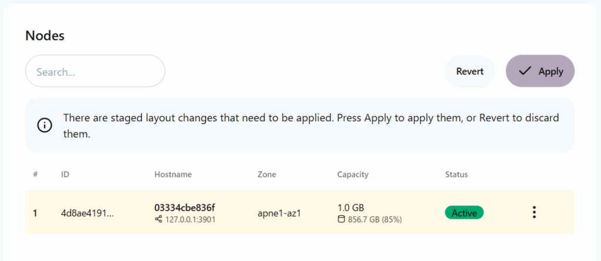Viewport: 601px width, 261px height.
Task: Click the network share icon under hostname
Action: (158, 219)
